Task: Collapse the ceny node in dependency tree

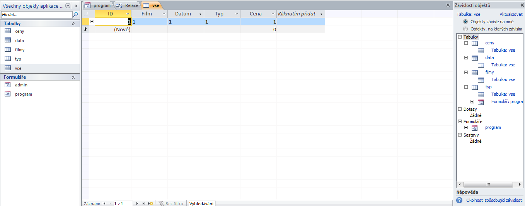Action: click(466, 43)
